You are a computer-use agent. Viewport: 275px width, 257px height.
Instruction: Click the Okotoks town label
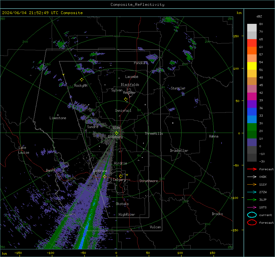pos(122,204)
